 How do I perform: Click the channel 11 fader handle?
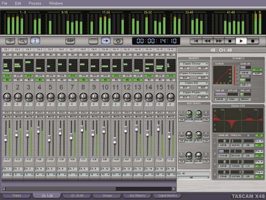(115, 140)
